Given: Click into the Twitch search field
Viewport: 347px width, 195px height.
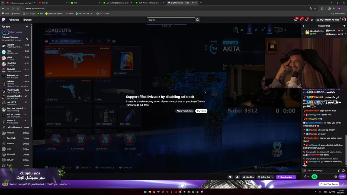Looking at the screenshot, I should coord(171,20).
